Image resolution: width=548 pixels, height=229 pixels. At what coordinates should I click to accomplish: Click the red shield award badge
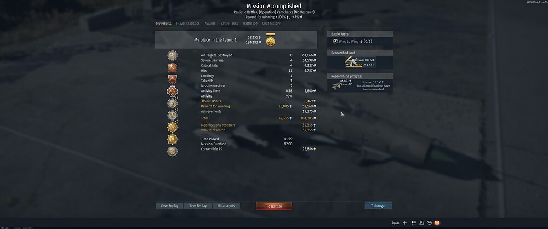[172, 79]
